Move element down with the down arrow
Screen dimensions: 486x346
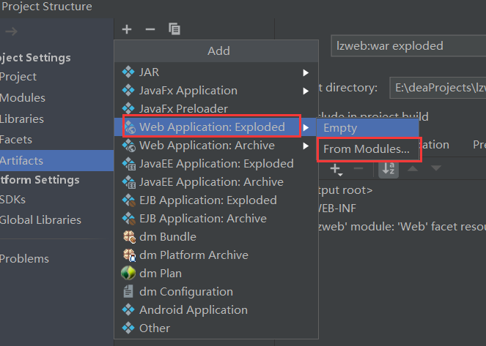click(436, 168)
